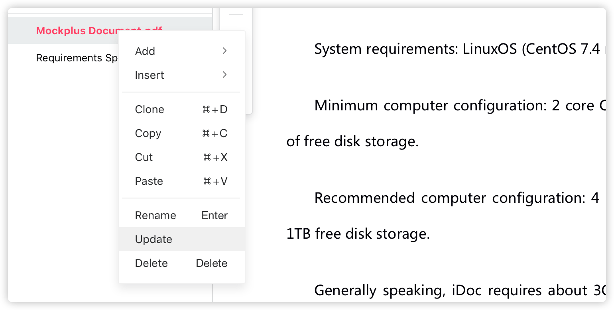Click Delete in the context menu
Screen dimensions: 614x310
click(x=152, y=263)
